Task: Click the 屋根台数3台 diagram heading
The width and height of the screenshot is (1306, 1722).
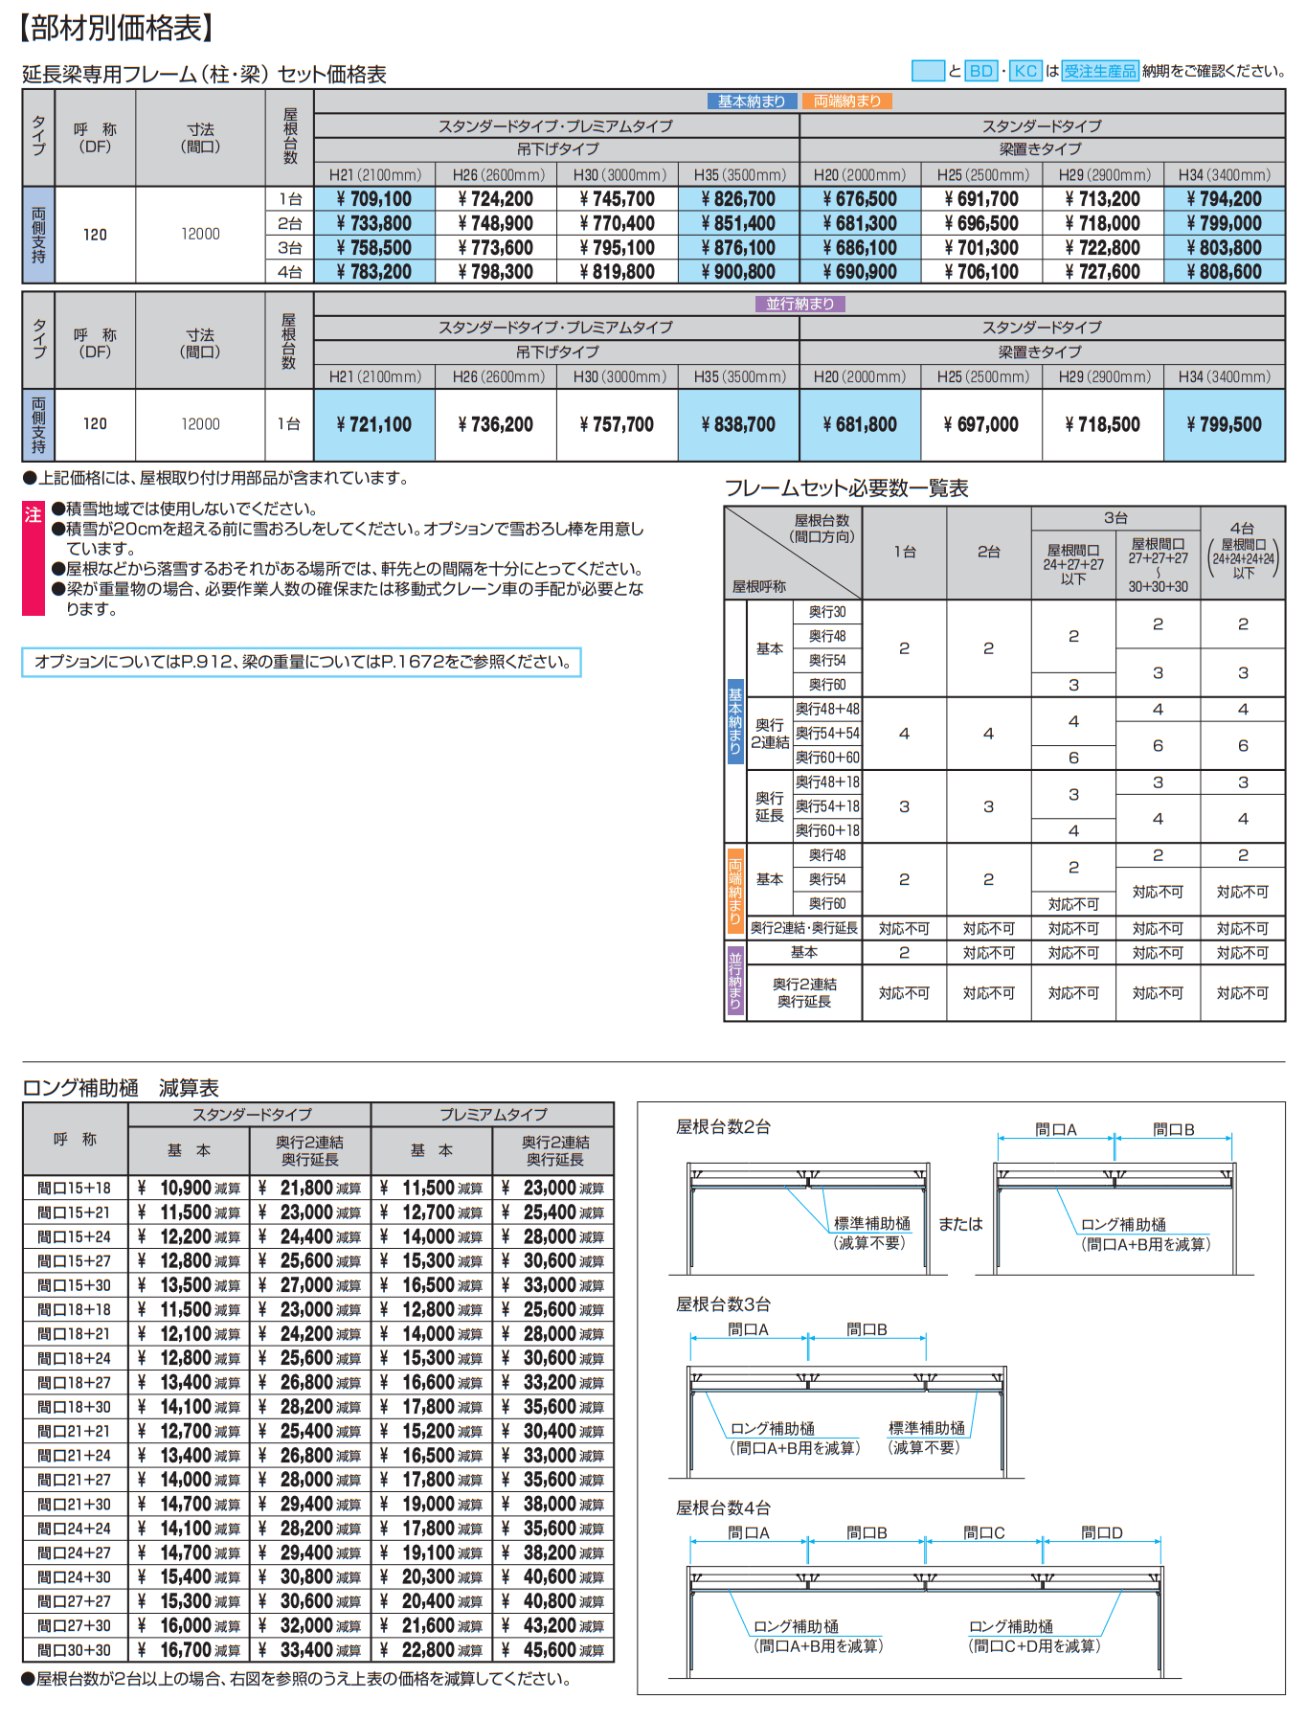Action: (x=723, y=1304)
